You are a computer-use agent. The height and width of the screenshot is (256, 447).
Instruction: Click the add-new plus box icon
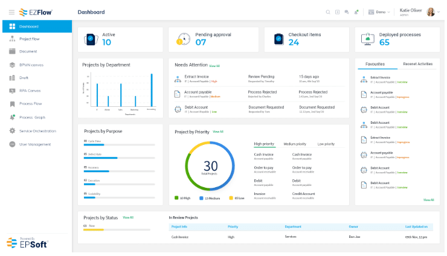click(337, 12)
